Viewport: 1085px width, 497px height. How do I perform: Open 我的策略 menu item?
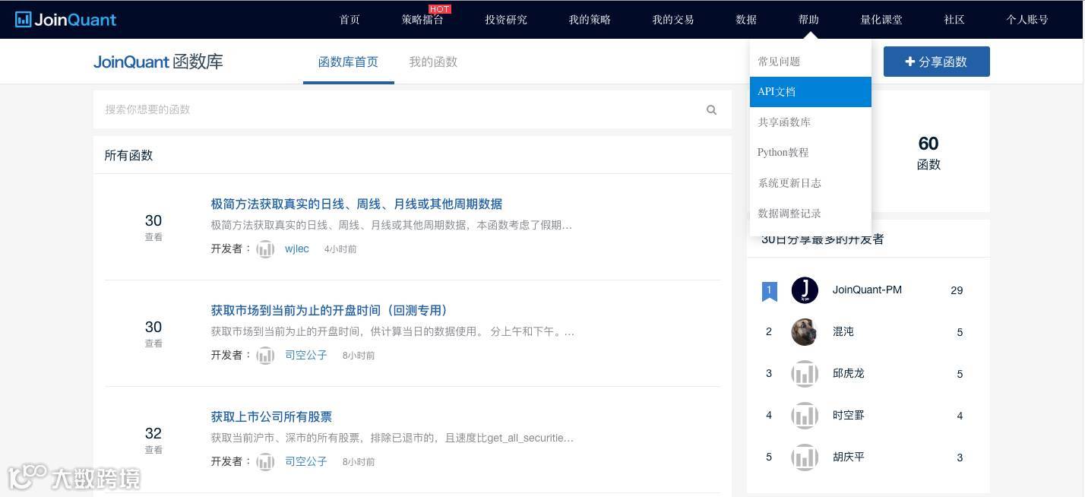pyautogui.click(x=590, y=20)
